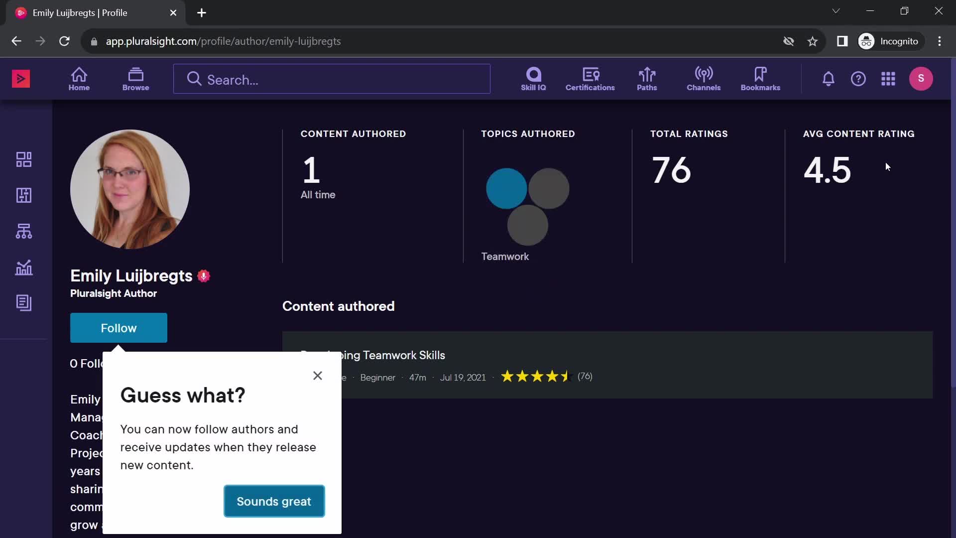Open the apps grid launcher
The height and width of the screenshot is (538, 956).
(x=888, y=79)
